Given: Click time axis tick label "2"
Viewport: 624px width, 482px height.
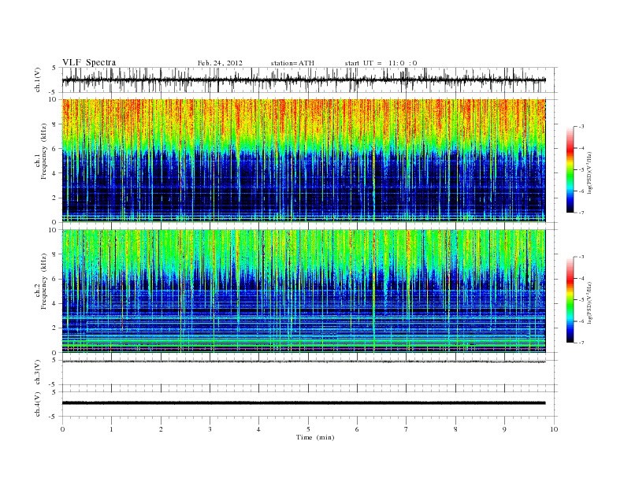Looking at the screenshot, I should coord(161,429).
